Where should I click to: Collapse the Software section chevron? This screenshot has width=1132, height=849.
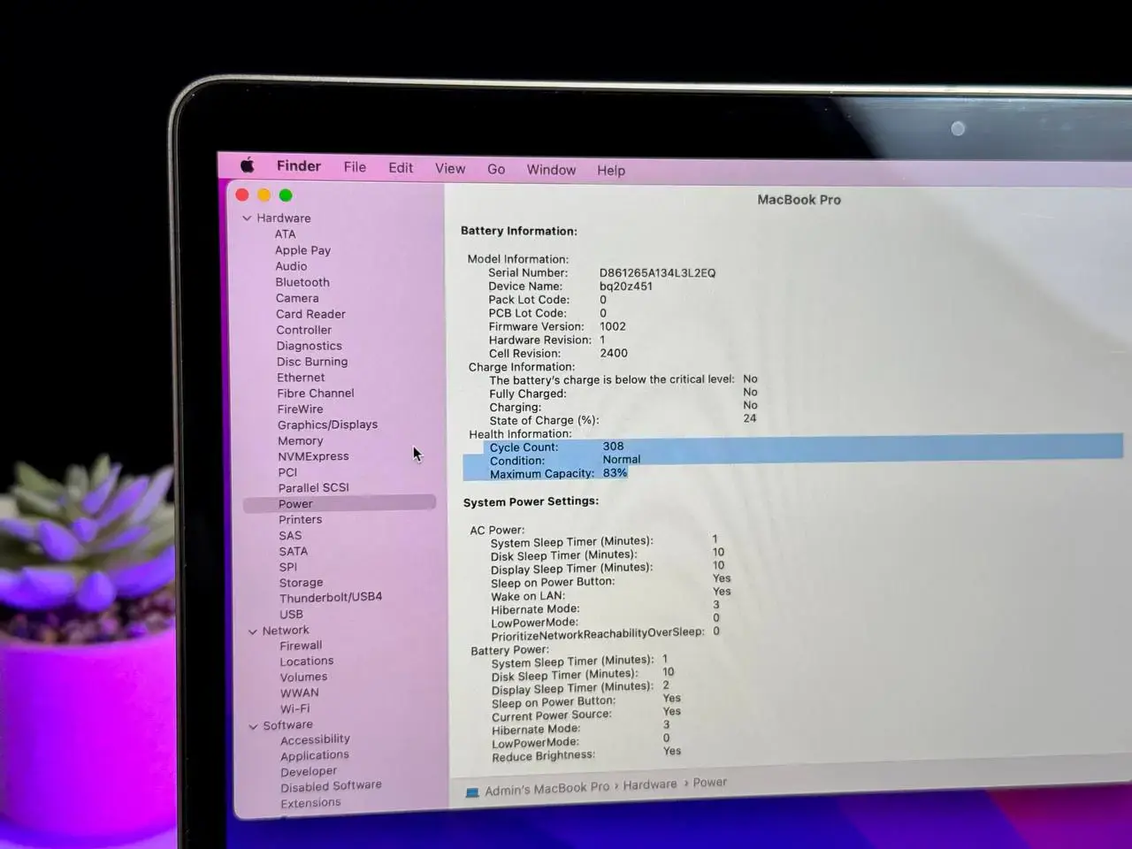click(x=254, y=726)
